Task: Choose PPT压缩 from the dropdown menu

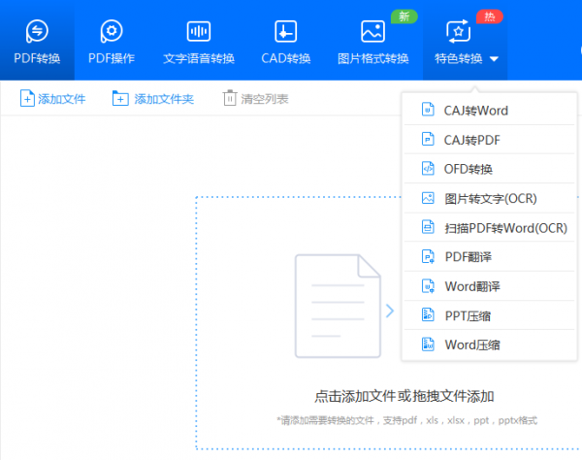Action: pos(489,315)
